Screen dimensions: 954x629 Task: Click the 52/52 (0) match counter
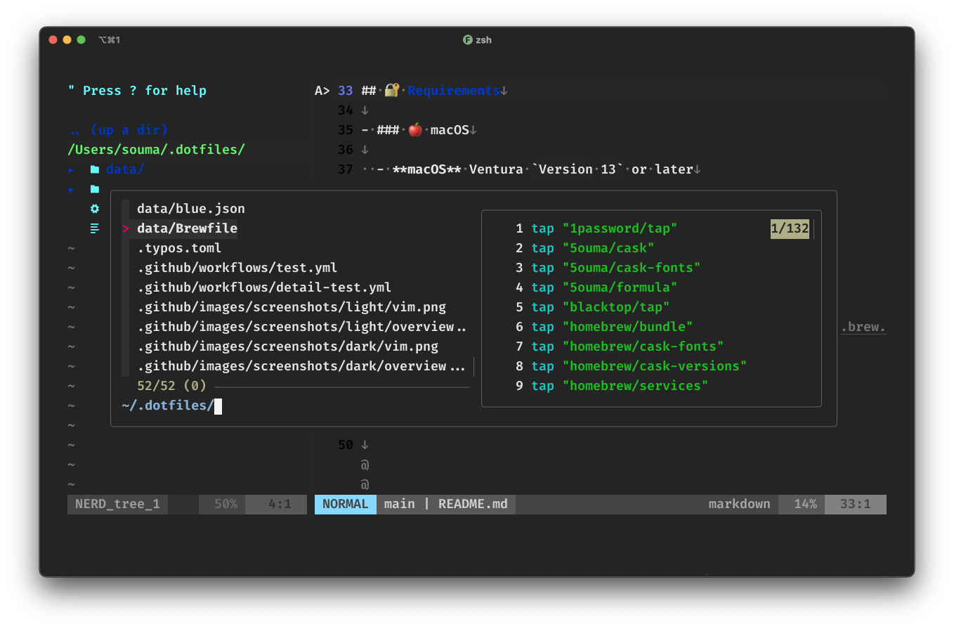coord(171,386)
